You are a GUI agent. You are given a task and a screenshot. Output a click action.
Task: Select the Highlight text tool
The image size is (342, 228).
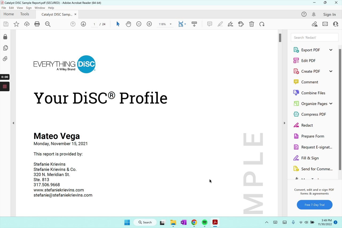coord(220,24)
